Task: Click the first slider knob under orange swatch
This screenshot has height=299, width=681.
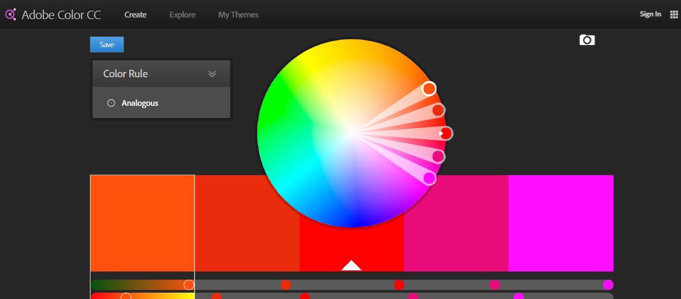Action: click(x=189, y=285)
